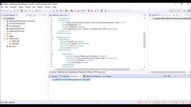Close the one2many/pom.xml editor tab
The height and width of the screenshot is (107, 191).
pyautogui.click(x=69, y=15)
